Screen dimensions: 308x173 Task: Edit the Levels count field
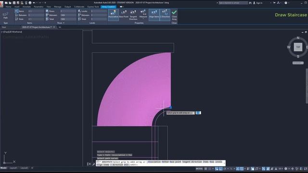click(99, 11)
